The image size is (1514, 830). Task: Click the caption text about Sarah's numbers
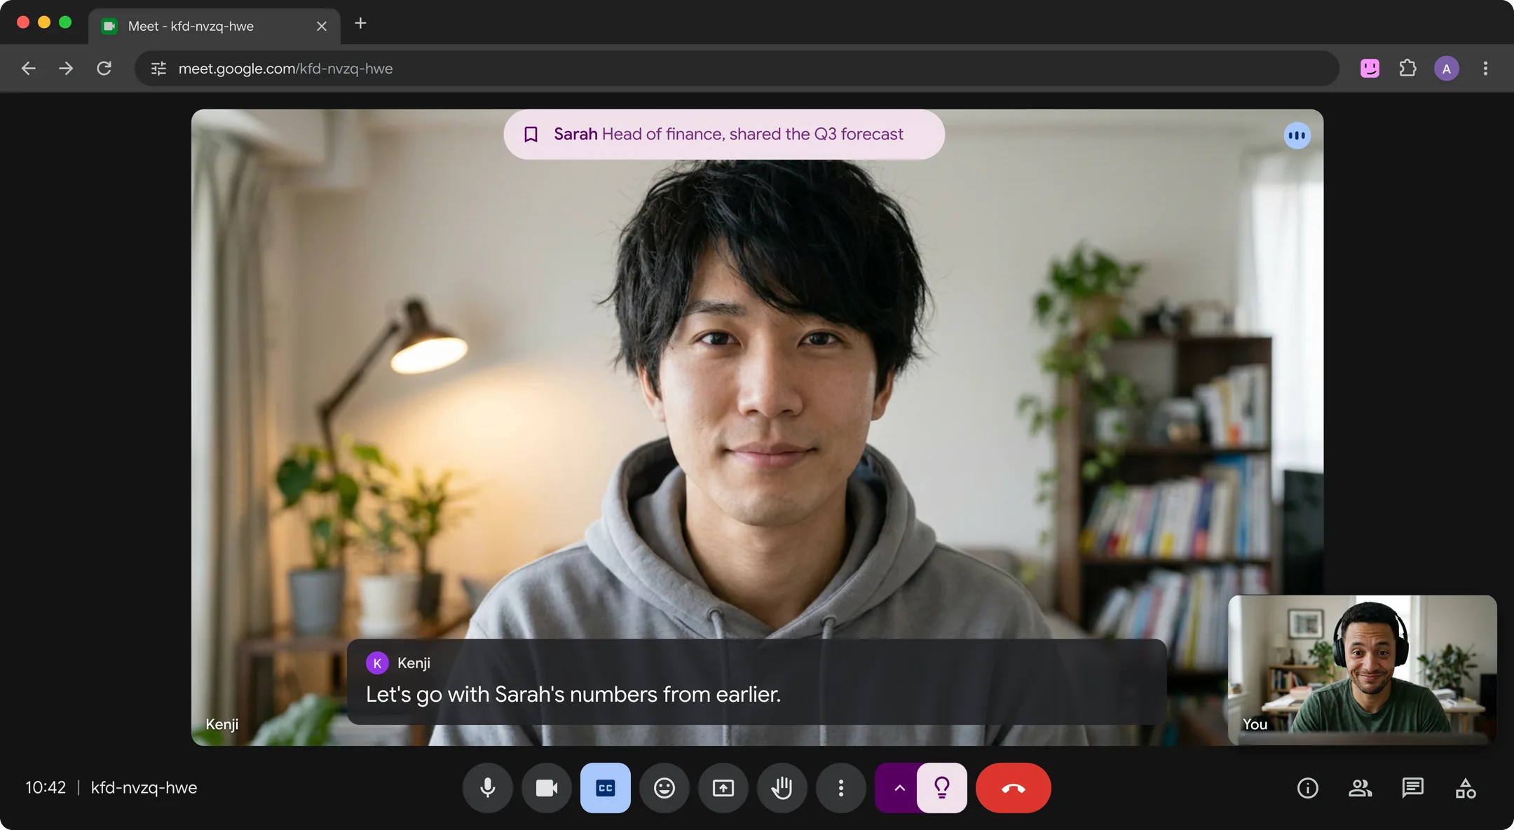tap(573, 694)
